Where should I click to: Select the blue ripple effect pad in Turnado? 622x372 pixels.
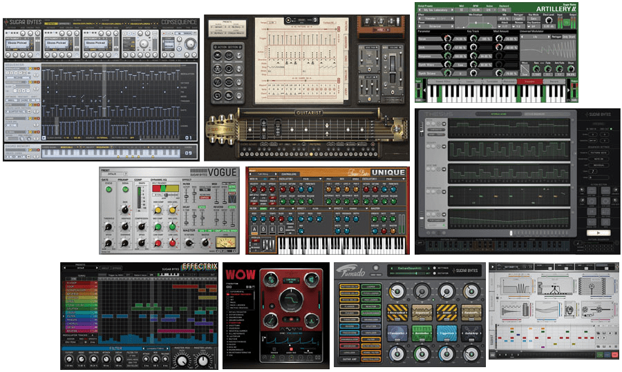[x=446, y=333]
